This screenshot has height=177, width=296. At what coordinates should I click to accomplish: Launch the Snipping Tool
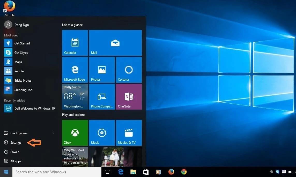pos(24,90)
